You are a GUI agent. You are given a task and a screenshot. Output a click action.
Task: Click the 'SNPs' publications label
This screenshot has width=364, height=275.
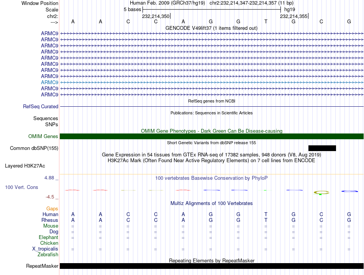(52, 124)
